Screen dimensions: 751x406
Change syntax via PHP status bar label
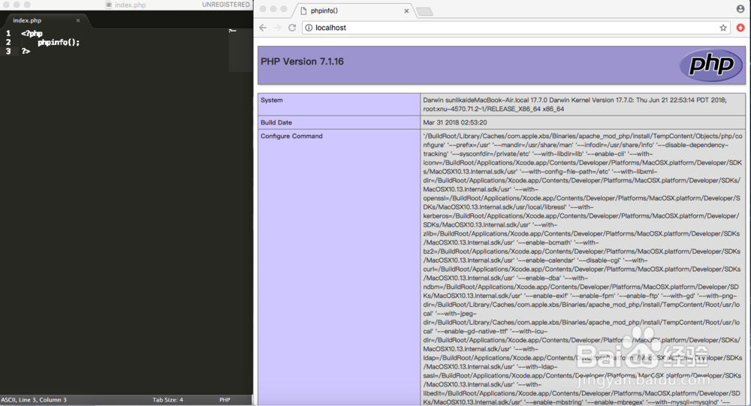pos(225,400)
